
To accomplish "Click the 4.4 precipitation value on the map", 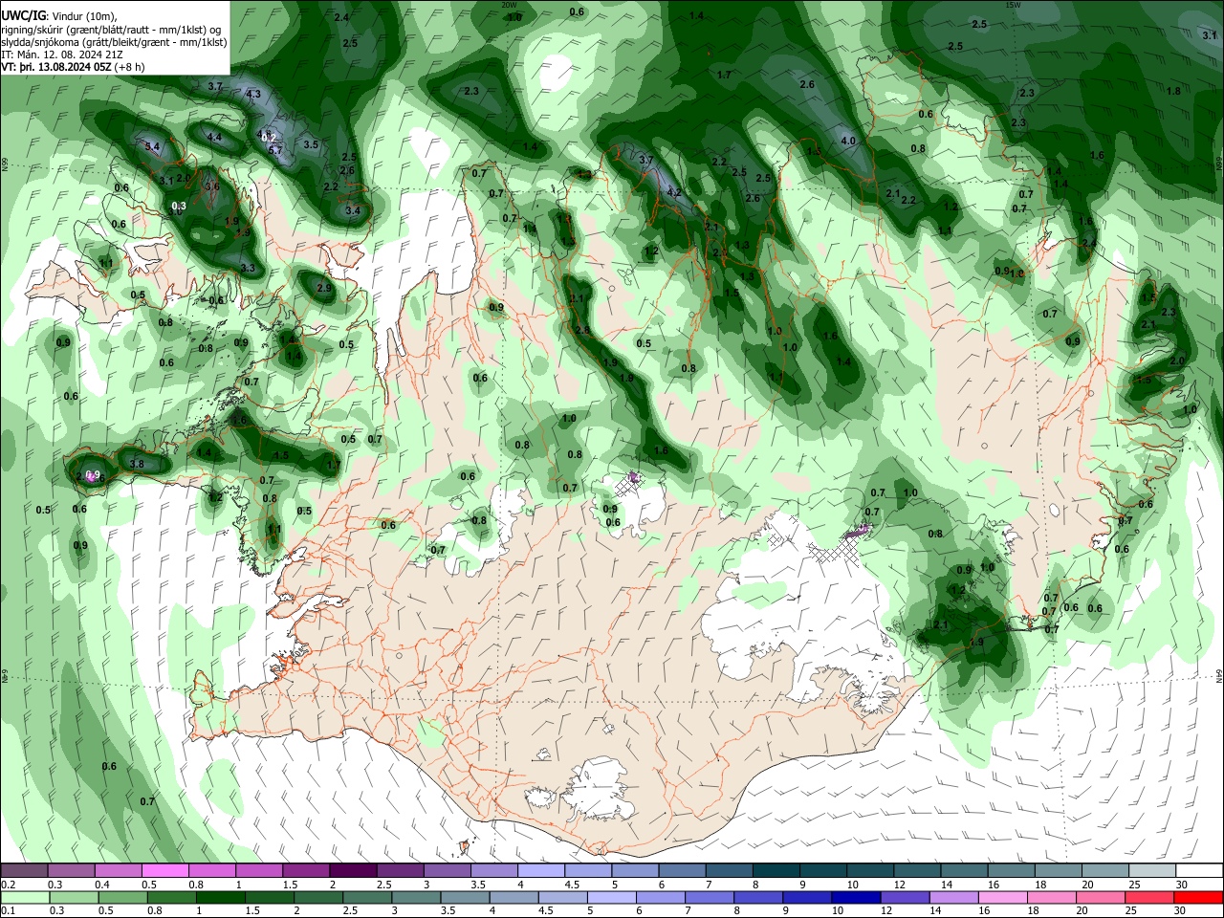I will tap(214, 138).
